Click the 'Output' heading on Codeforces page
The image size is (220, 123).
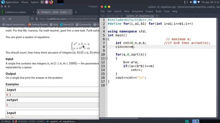[11, 74]
